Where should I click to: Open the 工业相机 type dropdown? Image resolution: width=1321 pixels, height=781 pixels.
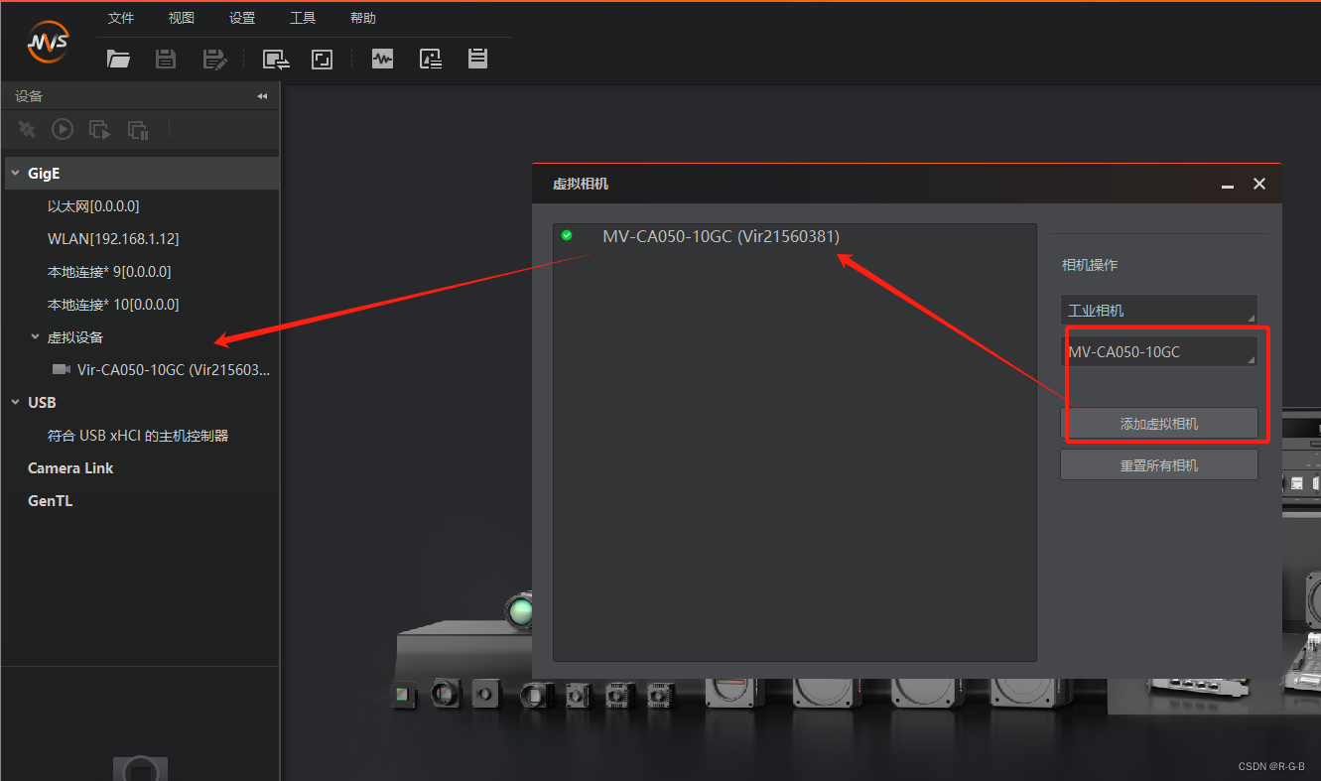tap(1158, 310)
